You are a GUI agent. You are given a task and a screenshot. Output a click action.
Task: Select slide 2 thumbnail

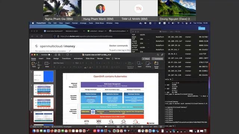43,90
